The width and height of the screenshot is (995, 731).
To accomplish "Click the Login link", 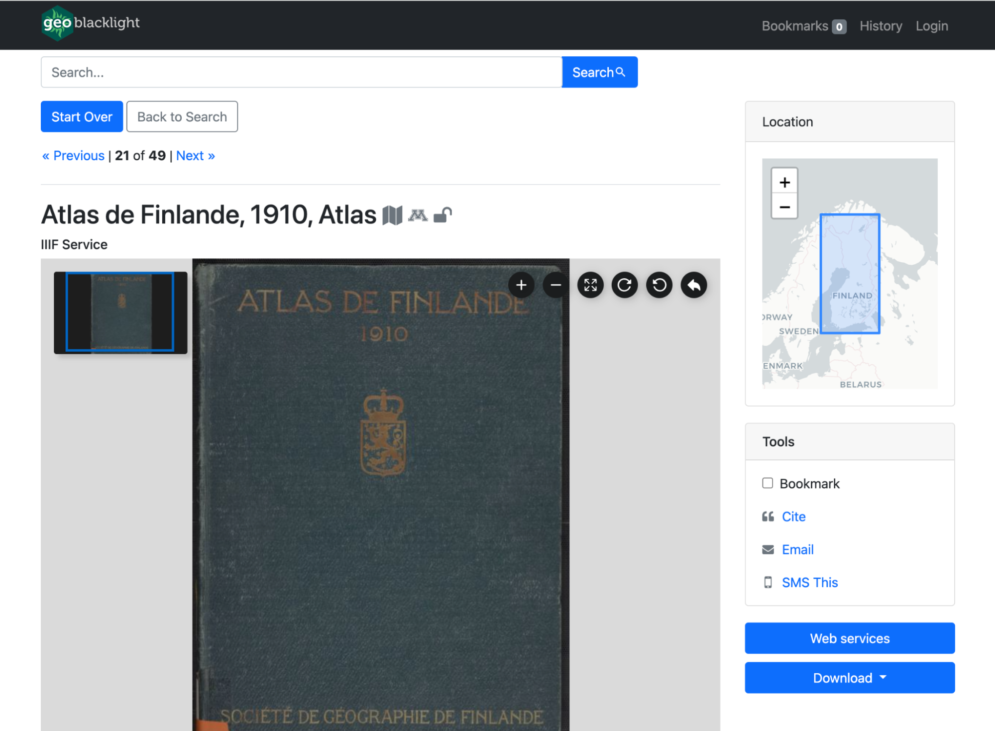I will pos(931,26).
